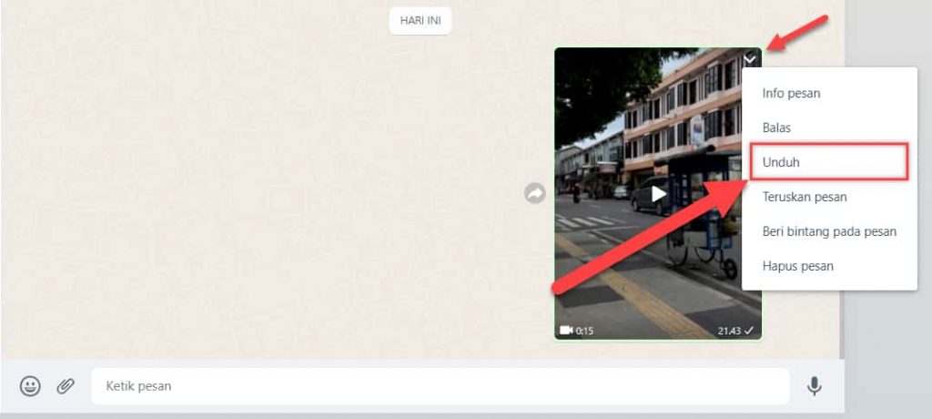Click the paperclip attach file icon
This screenshot has width=932, height=419.
pyautogui.click(x=66, y=386)
